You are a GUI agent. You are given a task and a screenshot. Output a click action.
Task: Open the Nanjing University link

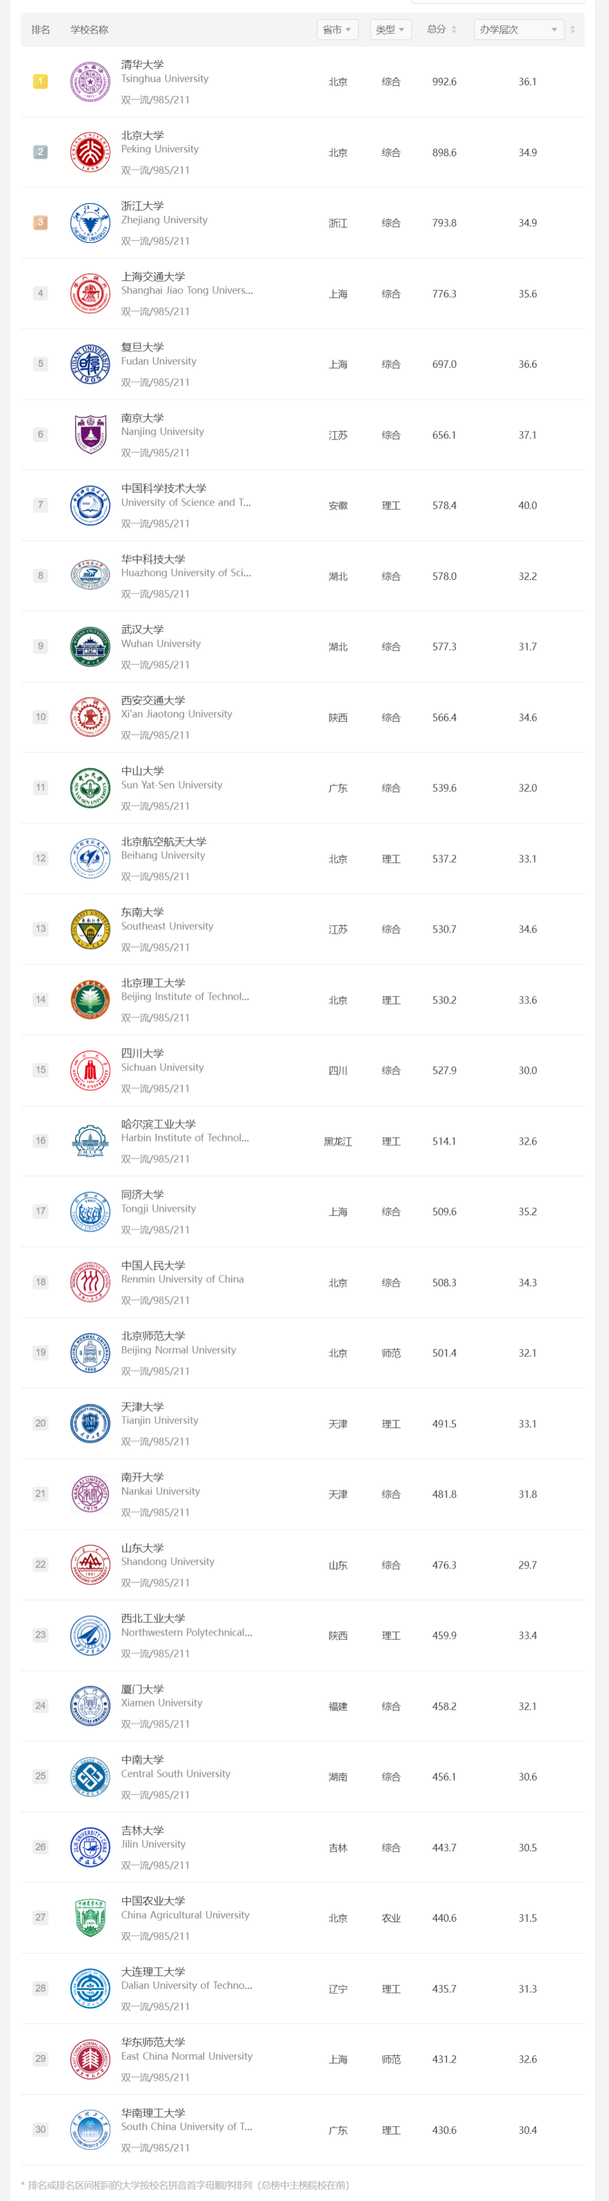click(162, 432)
